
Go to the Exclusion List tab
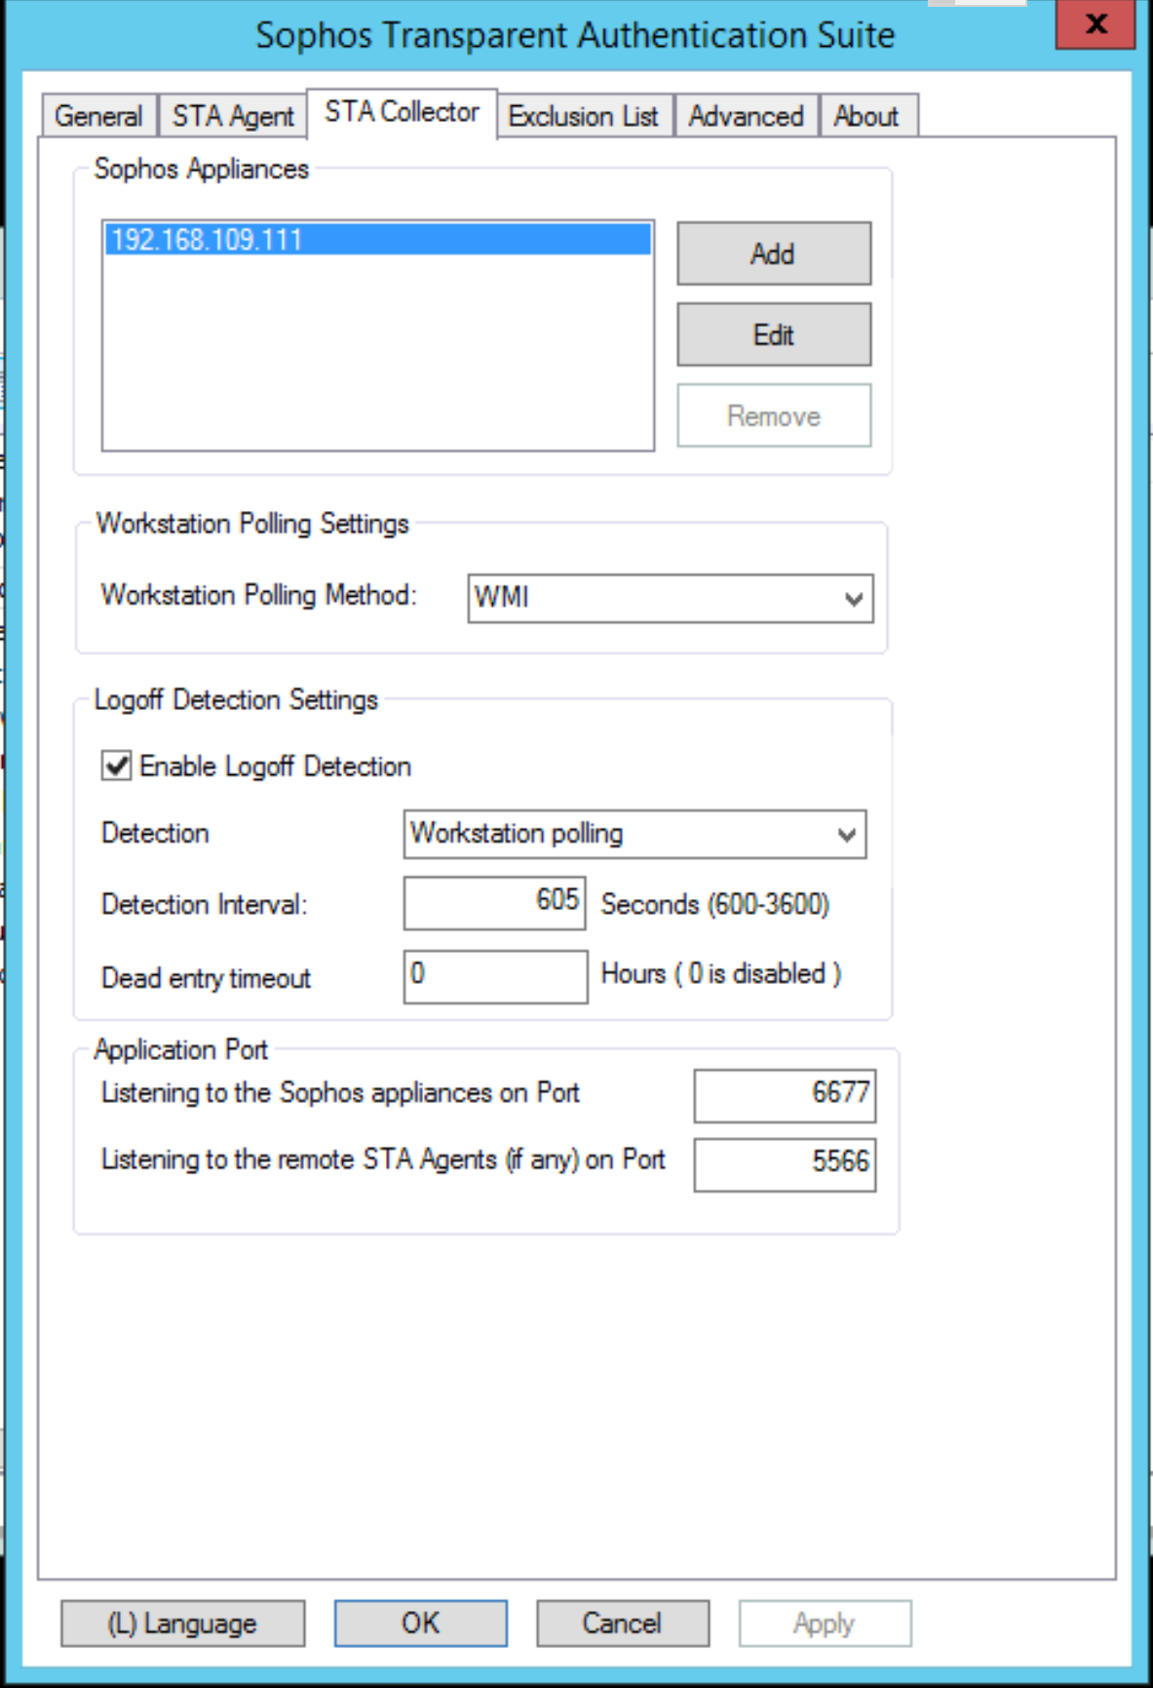click(583, 116)
